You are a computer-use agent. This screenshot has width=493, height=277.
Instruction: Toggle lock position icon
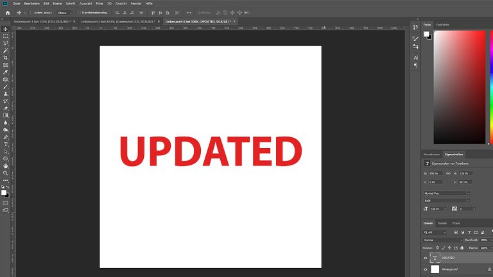coord(449,248)
